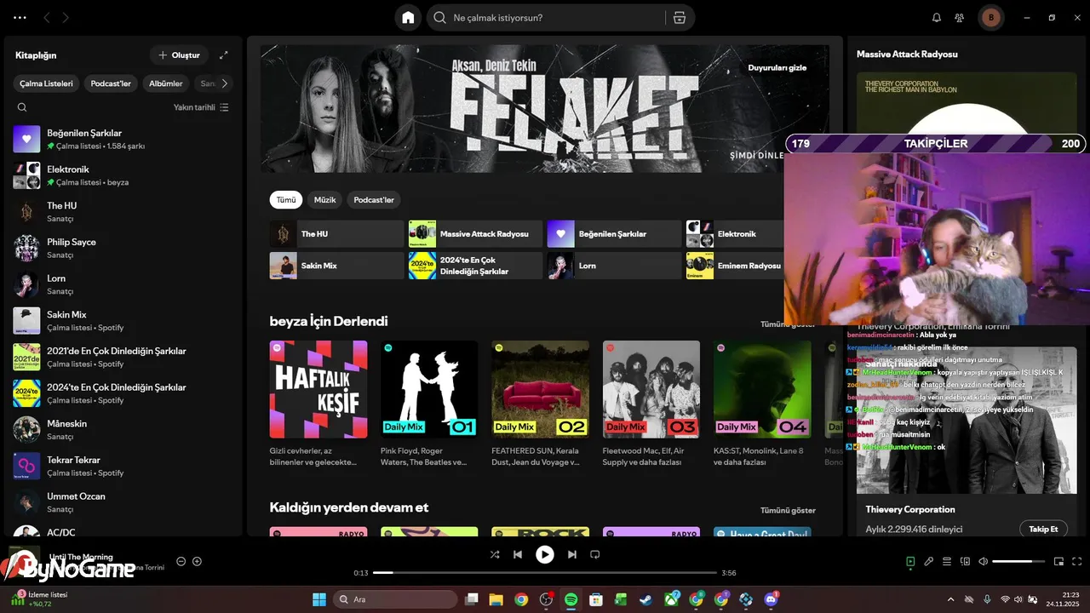Open the Xbox app from the taskbar
1090x613 pixels.
pyautogui.click(x=672, y=599)
